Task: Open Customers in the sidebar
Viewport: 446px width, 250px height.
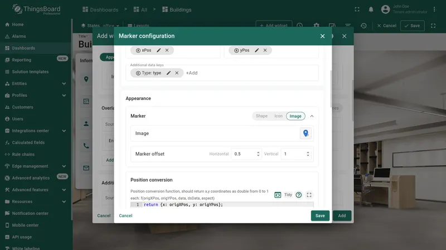Action: tap(36, 107)
